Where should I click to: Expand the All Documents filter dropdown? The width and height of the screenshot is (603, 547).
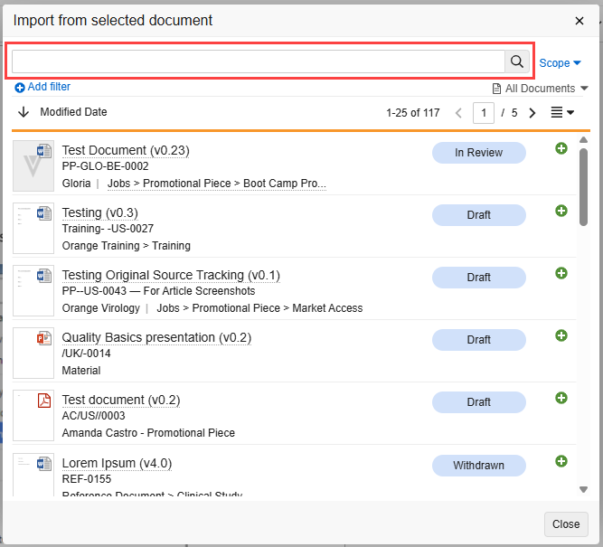click(540, 89)
